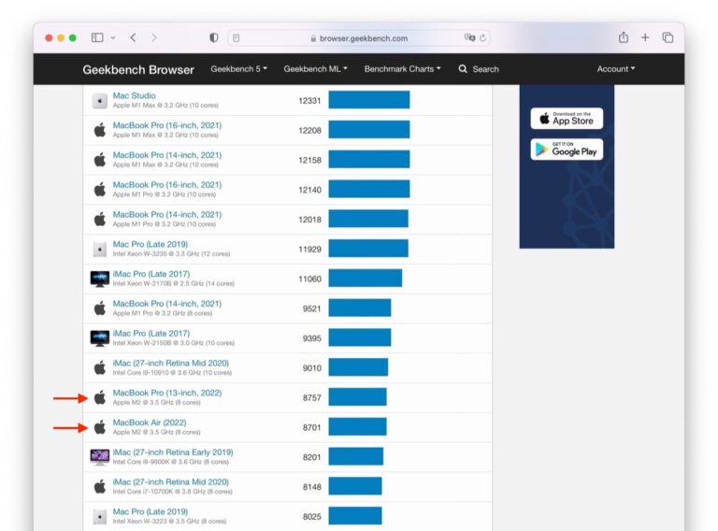The image size is (718, 531).
Task: Click the Share icon in Safari toolbar
Action: [623, 37]
